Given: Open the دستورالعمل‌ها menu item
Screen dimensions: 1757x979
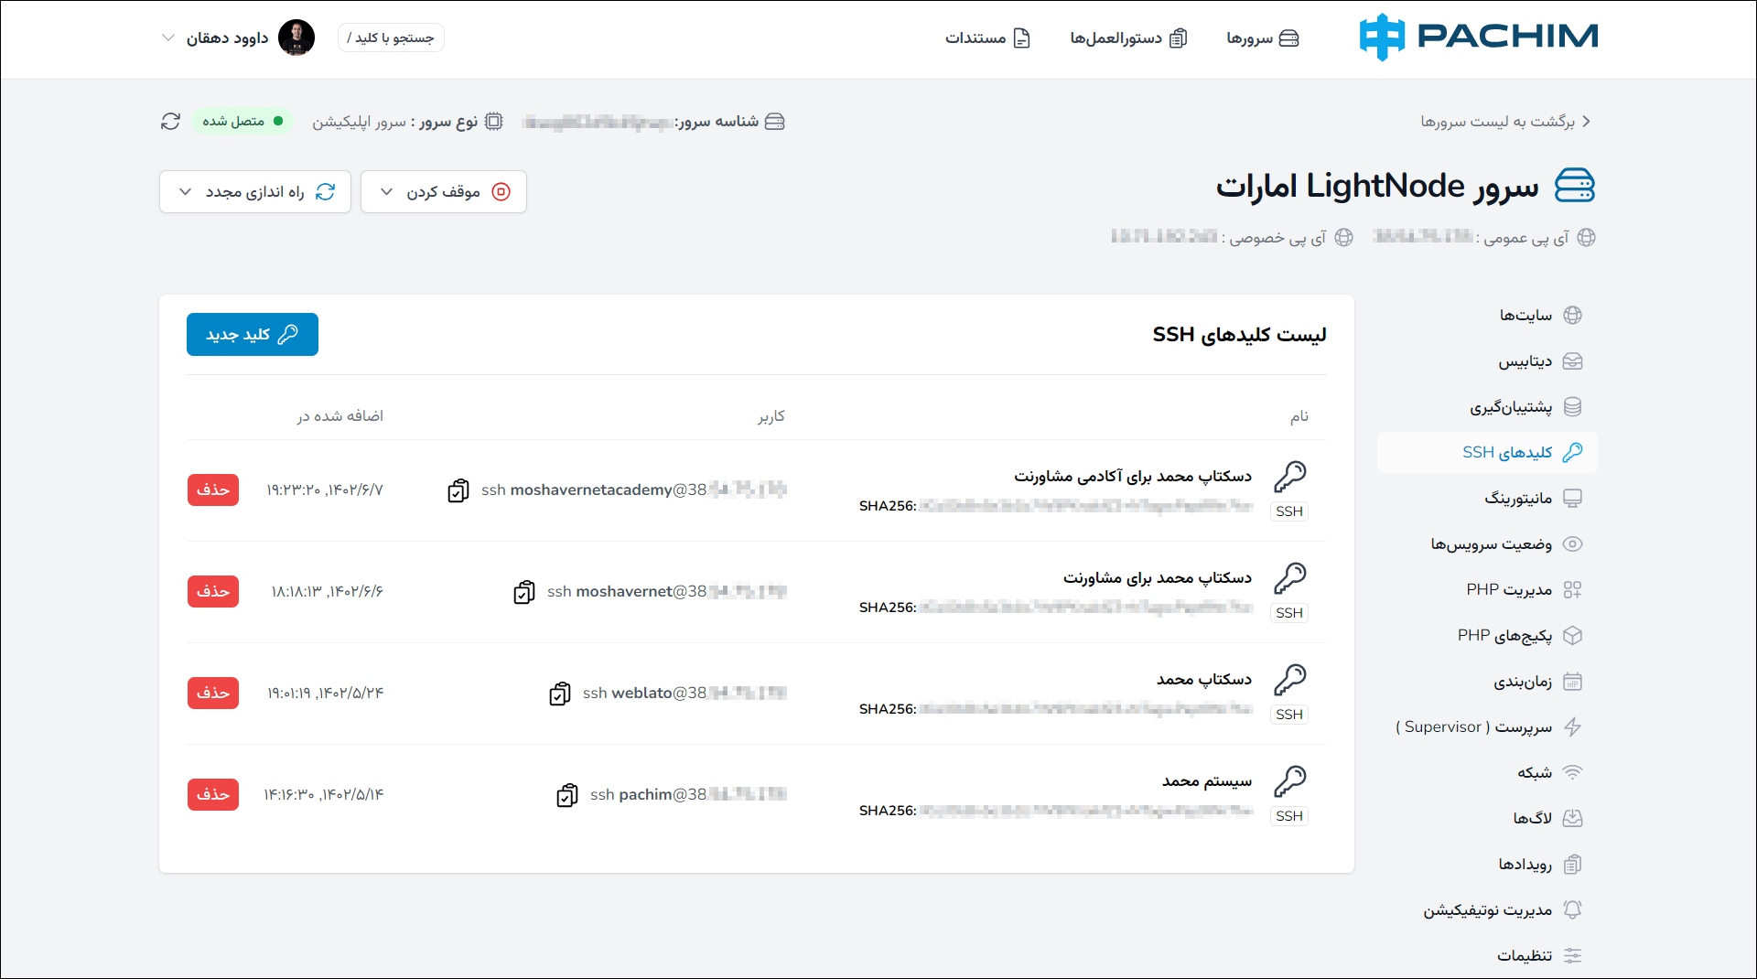Looking at the screenshot, I should [1128, 38].
